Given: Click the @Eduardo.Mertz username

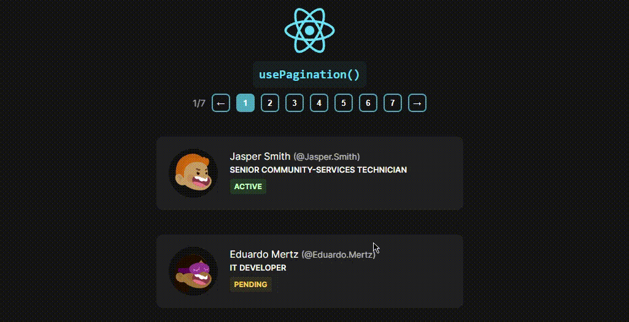Looking at the screenshot, I should click(x=339, y=255).
